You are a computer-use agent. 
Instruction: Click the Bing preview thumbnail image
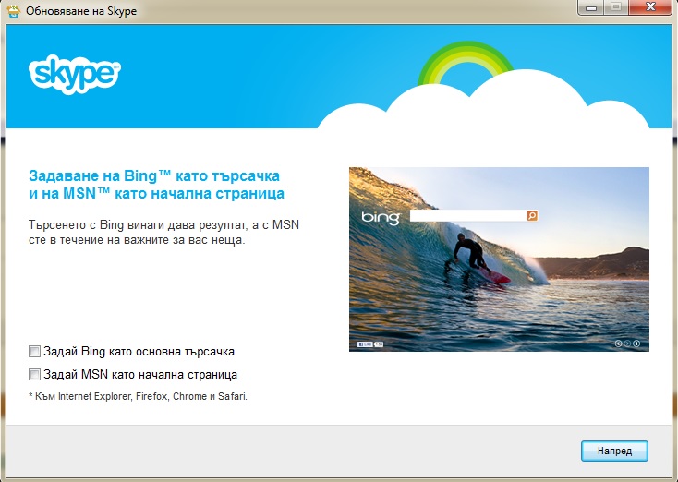point(499,259)
